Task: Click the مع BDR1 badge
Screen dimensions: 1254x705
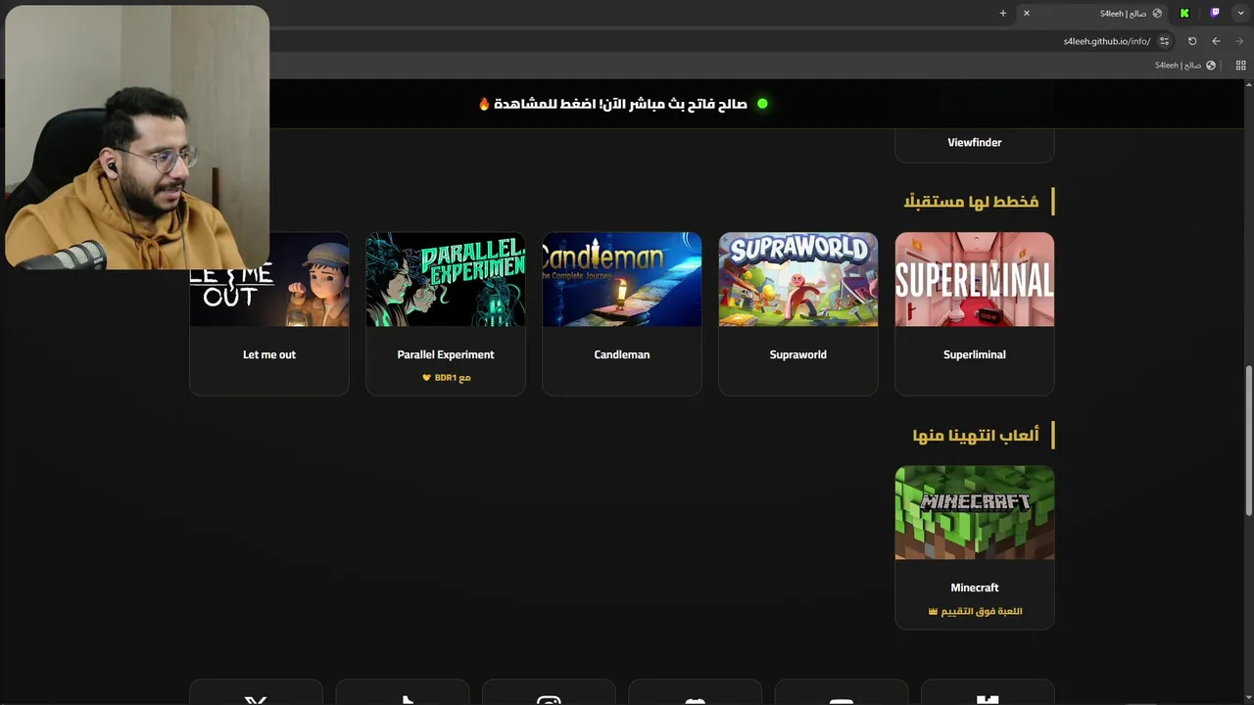Action: click(446, 378)
